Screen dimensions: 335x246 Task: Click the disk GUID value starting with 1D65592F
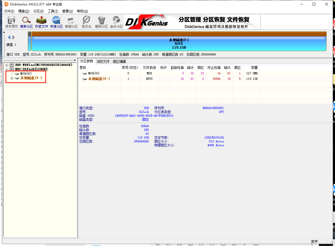point(144,116)
